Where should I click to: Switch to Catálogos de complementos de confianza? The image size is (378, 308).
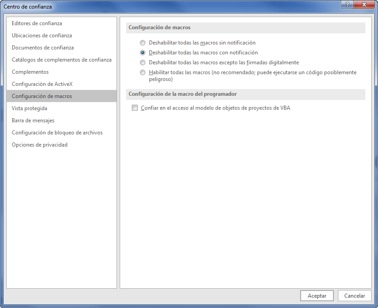62,60
